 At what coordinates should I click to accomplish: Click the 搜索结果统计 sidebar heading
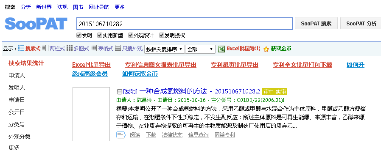pos(26,63)
